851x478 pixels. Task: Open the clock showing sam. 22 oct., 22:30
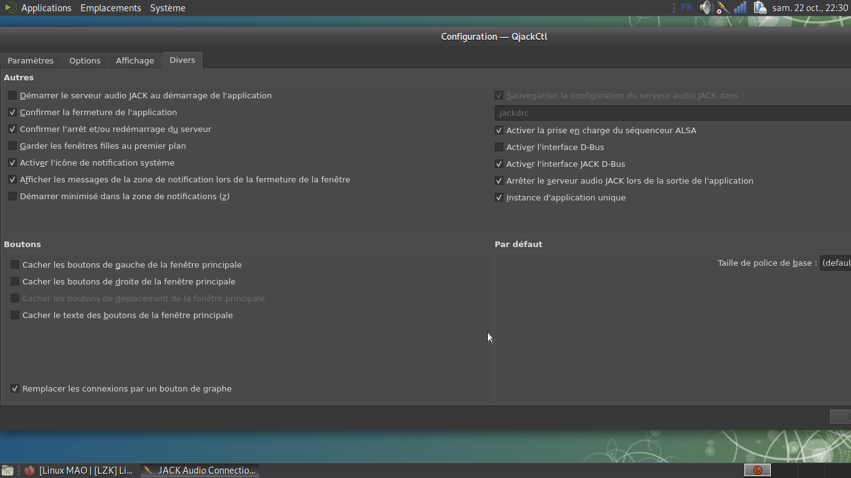pyautogui.click(x=811, y=8)
